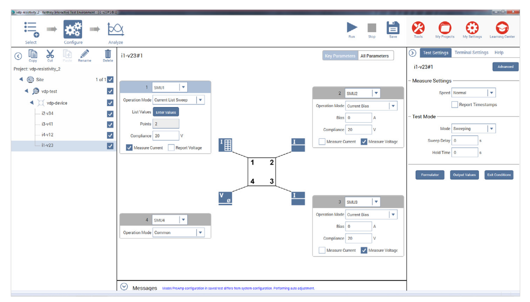Switch to the Terminal Settings tab
This screenshot has height=302, width=530.
pyautogui.click(x=471, y=53)
